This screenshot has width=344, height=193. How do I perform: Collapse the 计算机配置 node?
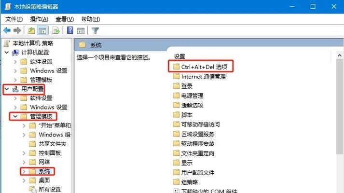[7, 53]
